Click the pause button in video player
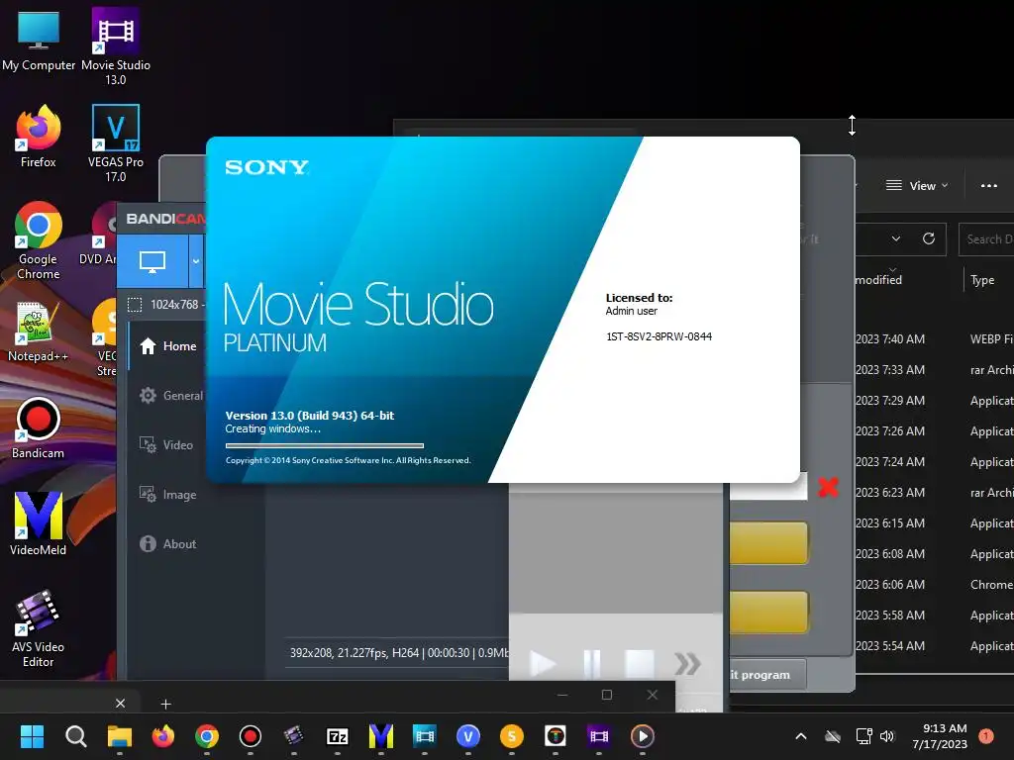Image resolution: width=1014 pixels, height=760 pixels. 591,664
